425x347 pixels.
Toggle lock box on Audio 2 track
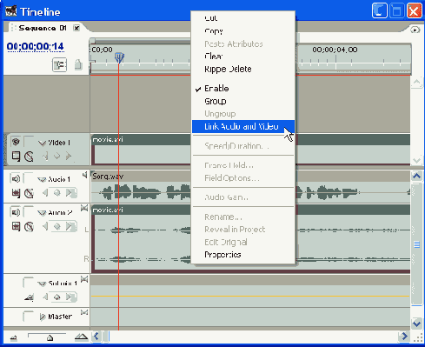(x=28, y=211)
